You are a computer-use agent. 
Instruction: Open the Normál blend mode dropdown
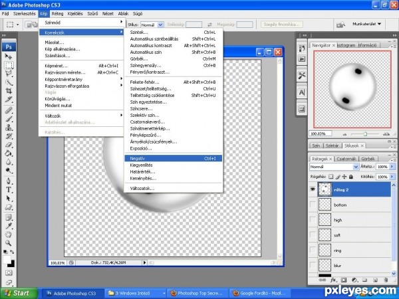click(x=334, y=167)
